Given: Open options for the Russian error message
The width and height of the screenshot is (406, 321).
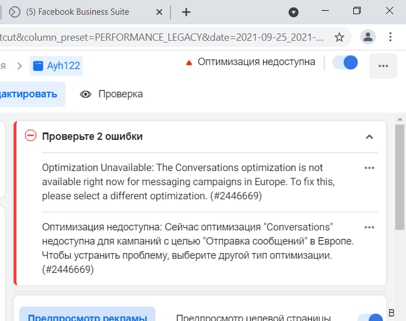Looking at the screenshot, I should (369, 228).
